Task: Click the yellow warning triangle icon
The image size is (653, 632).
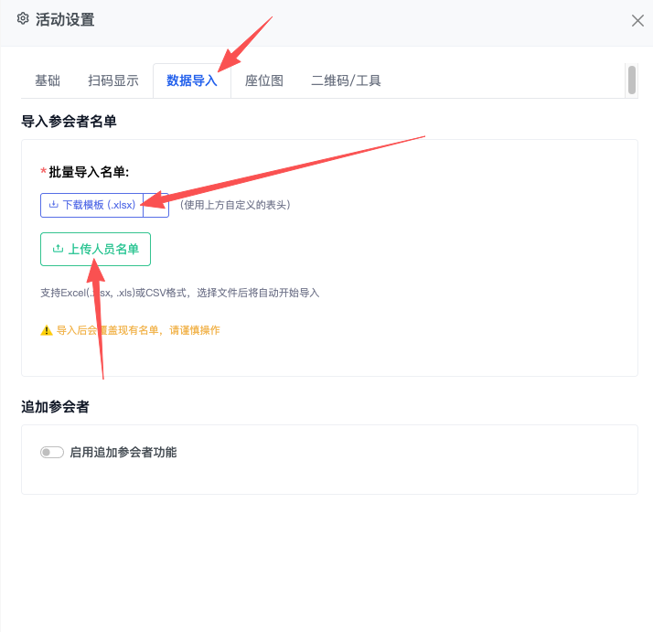Action: (47, 330)
